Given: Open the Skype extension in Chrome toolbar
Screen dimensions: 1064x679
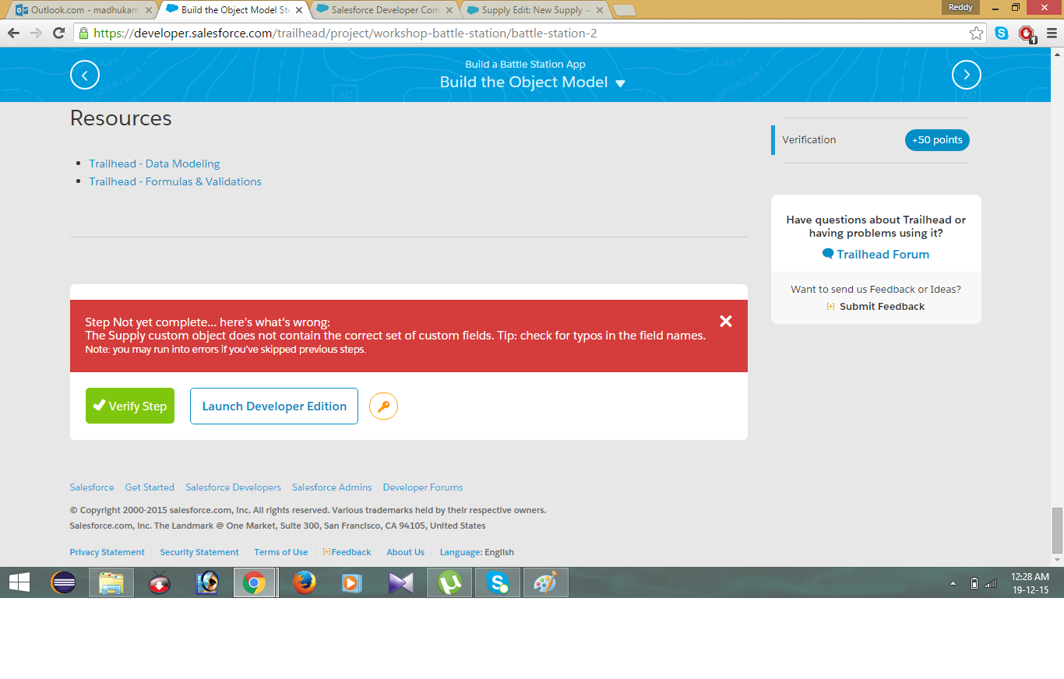Looking at the screenshot, I should (x=1002, y=33).
